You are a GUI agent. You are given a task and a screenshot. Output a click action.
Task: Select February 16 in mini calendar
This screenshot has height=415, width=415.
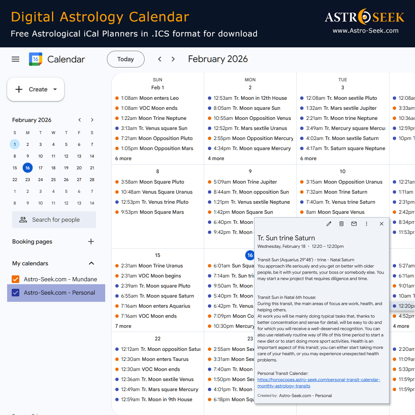28,168
